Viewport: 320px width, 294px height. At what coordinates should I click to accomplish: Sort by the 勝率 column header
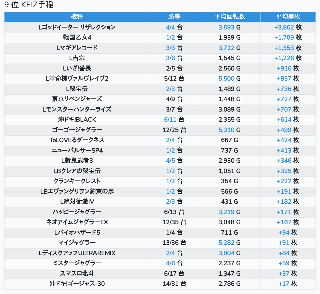(x=174, y=17)
